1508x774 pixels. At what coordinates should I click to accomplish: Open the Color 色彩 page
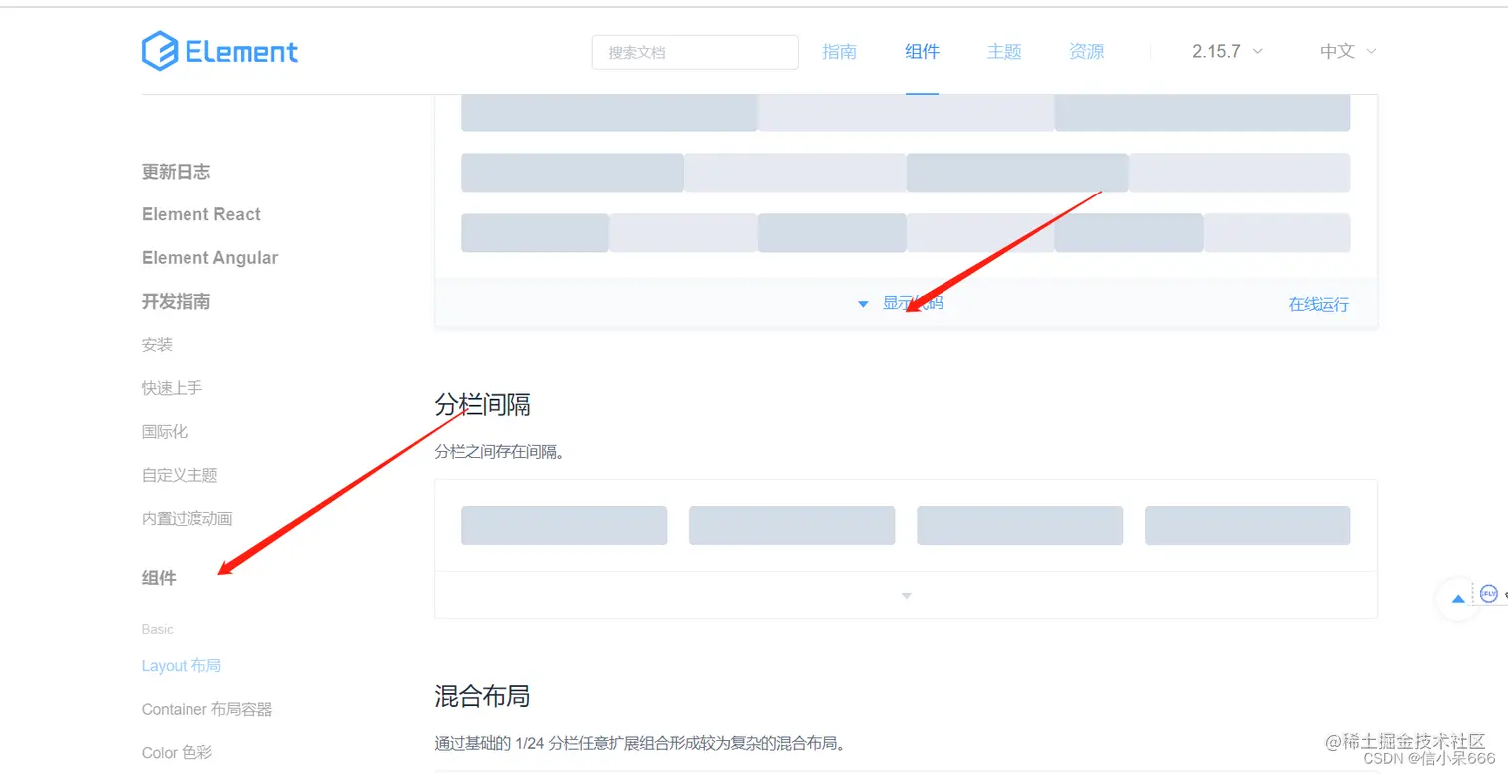(177, 752)
